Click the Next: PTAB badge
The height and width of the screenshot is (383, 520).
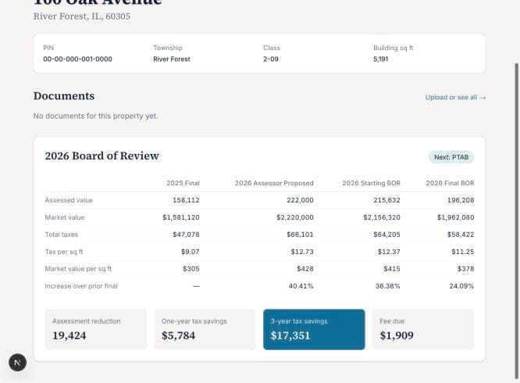(x=451, y=157)
